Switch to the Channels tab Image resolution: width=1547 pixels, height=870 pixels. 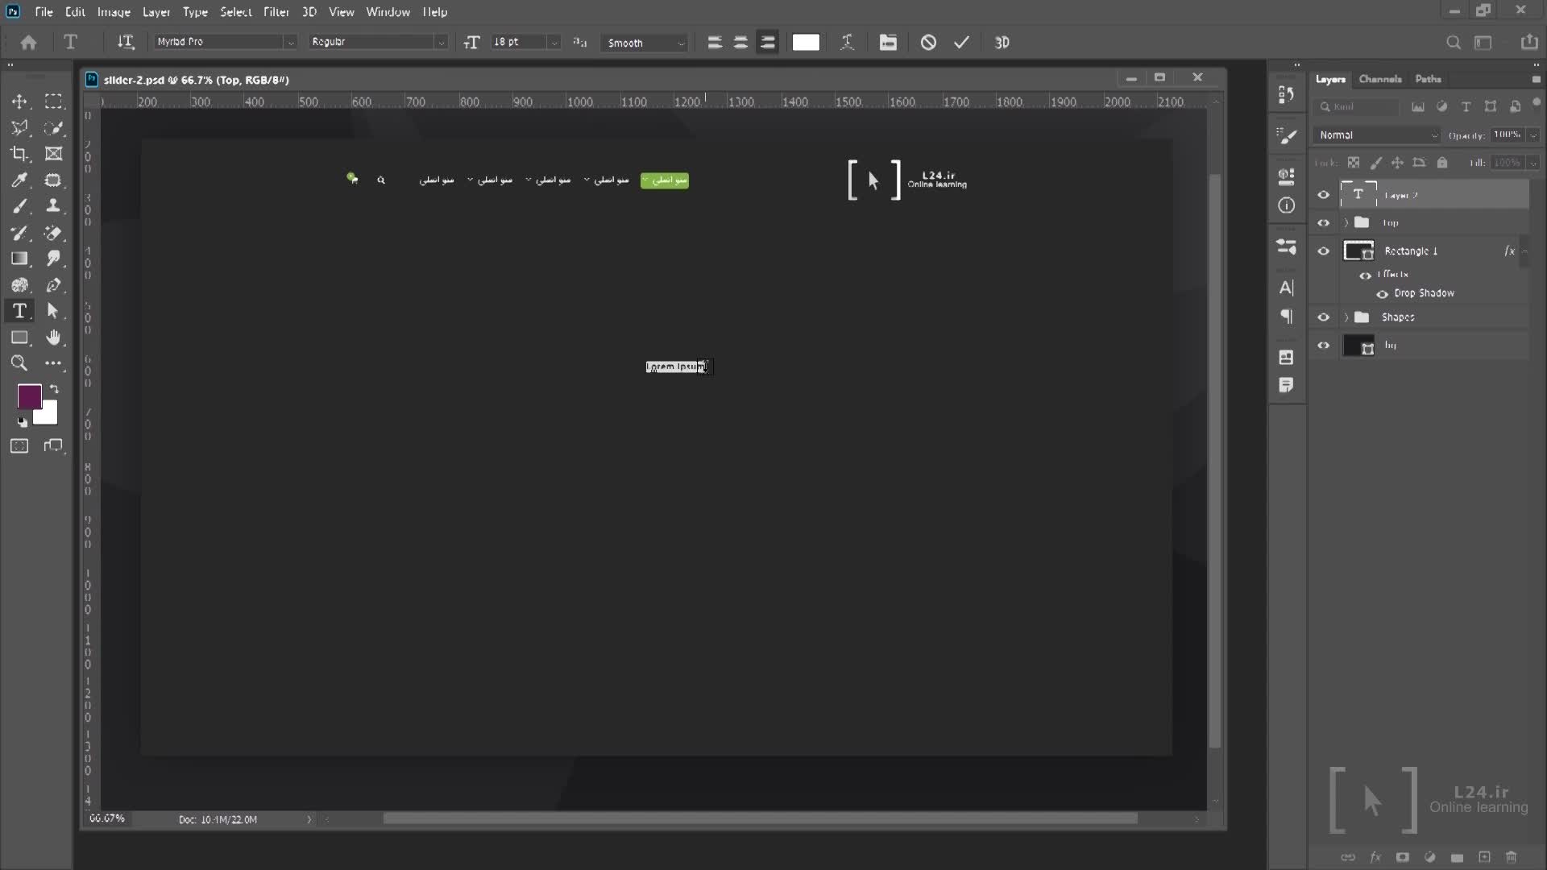1379,79
